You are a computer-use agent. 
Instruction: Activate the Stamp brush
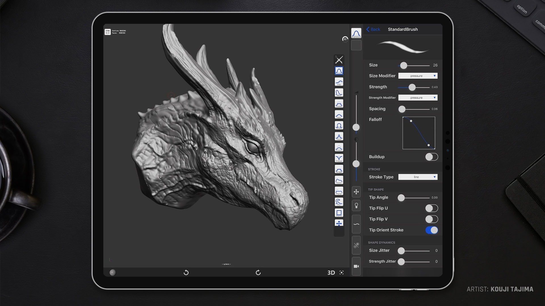[339, 213]
